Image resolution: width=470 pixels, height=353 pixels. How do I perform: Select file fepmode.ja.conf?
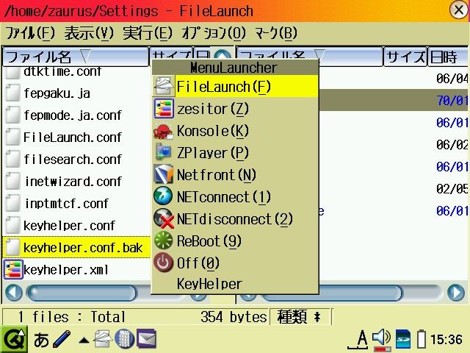click(73, 115)
